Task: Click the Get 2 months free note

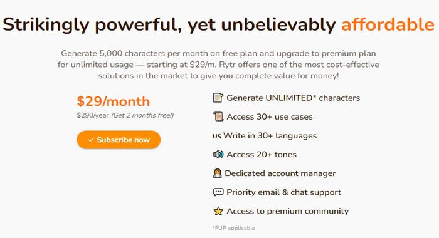Action: [142, 115]
